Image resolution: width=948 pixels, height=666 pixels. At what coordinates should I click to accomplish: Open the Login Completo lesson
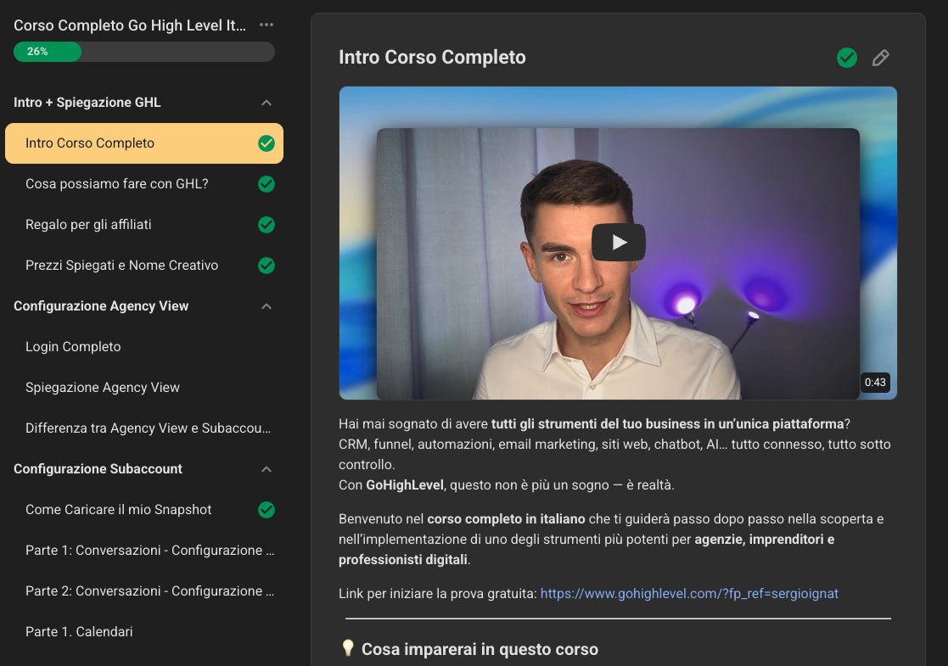144,347
